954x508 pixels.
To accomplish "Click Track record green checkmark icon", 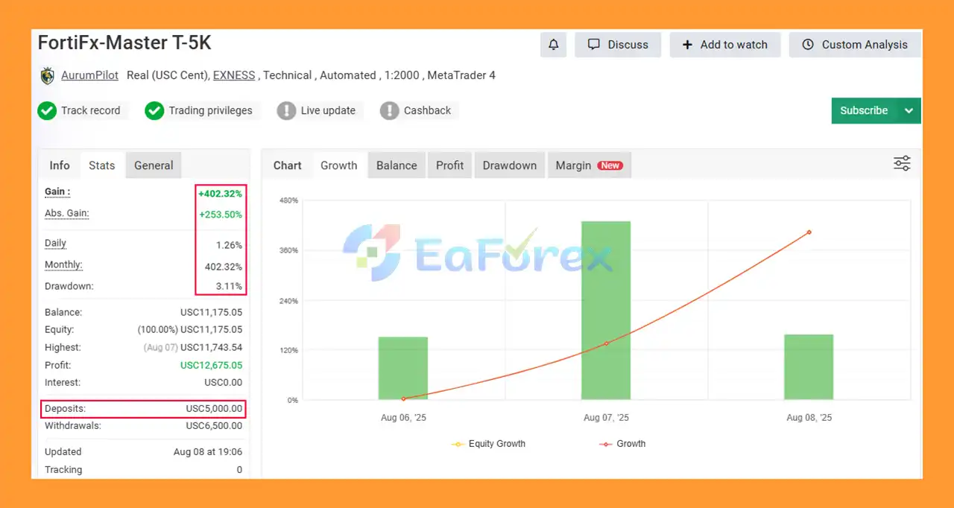I will click(x=47, y=111).
